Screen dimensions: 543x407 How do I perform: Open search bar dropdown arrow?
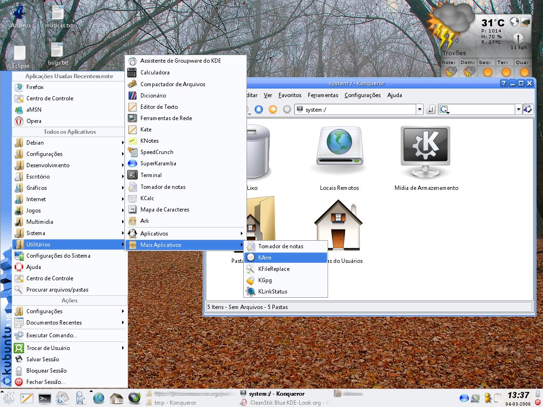[x=518, y=110]
